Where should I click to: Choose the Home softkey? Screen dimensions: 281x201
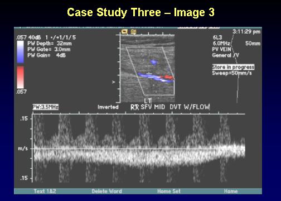(231, 191)
